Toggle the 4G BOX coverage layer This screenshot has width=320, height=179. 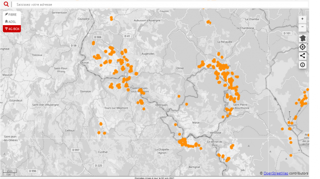pyautogui.click(x=11, y=29)
